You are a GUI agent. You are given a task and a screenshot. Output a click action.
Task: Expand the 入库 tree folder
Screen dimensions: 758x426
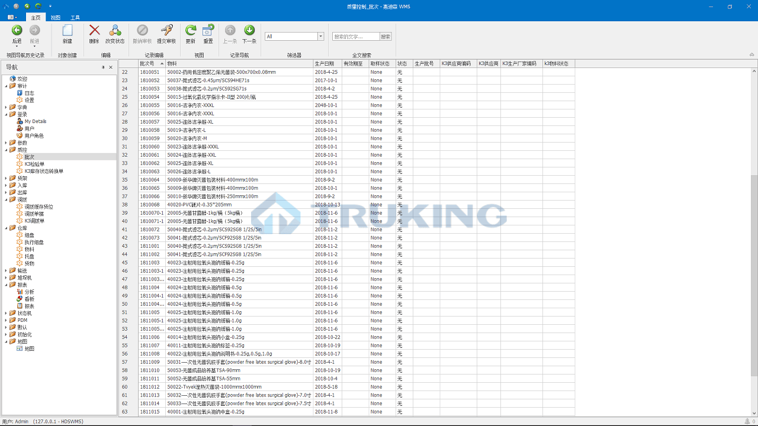tap(6, 185)
